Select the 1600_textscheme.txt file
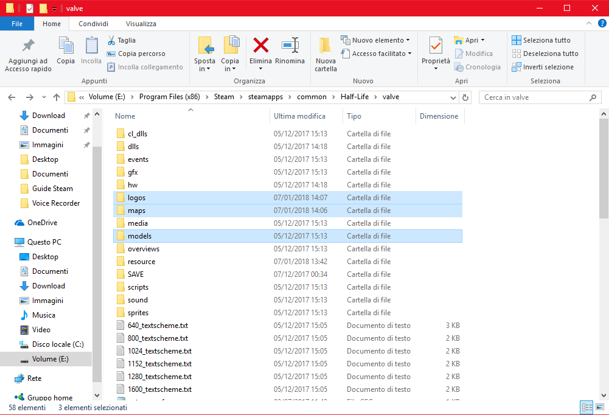609x415 pixels. point(287,389)
